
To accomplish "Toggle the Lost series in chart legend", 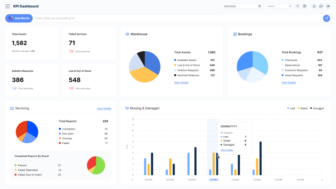I will coord(292,108).
